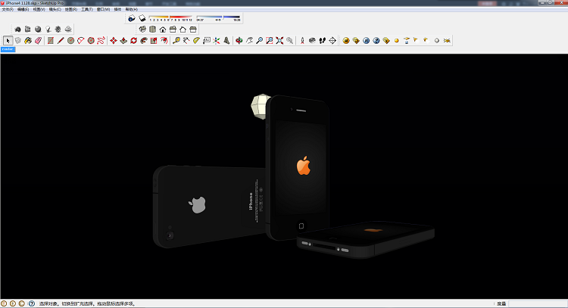Switch to Back view house outline
This screenshot has height=308, width=568.
183,30
